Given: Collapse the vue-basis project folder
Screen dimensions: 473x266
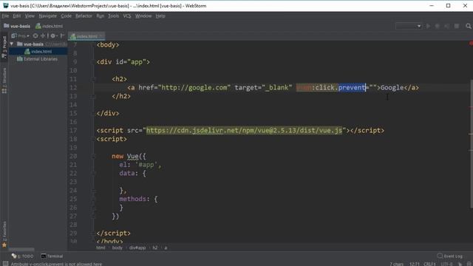Looking at the screenshot, I should 12,44.
